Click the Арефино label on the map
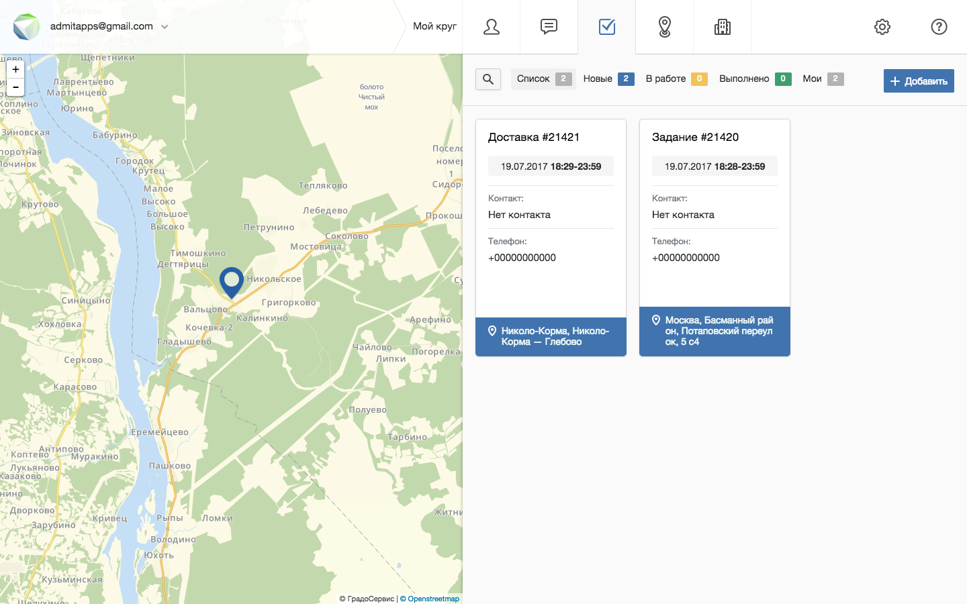967x604 pixels. [x=430, y=320]
